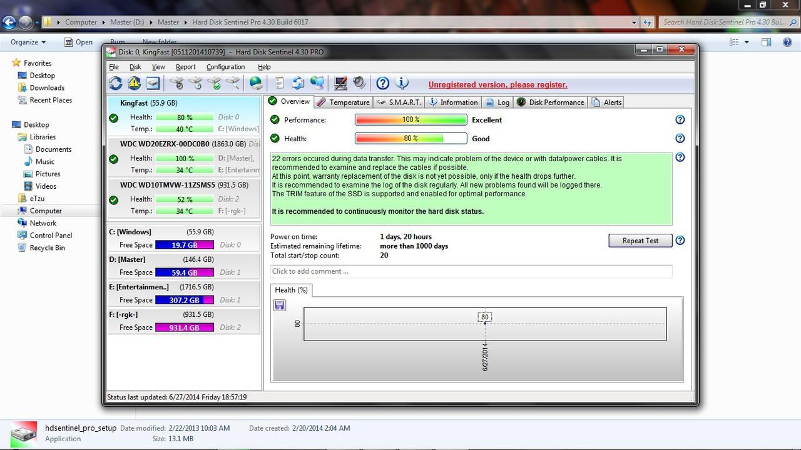Click the D: [Master] free space bar
Image resolution: width=801 pixels, height=450 pixels.
[185, 272]
